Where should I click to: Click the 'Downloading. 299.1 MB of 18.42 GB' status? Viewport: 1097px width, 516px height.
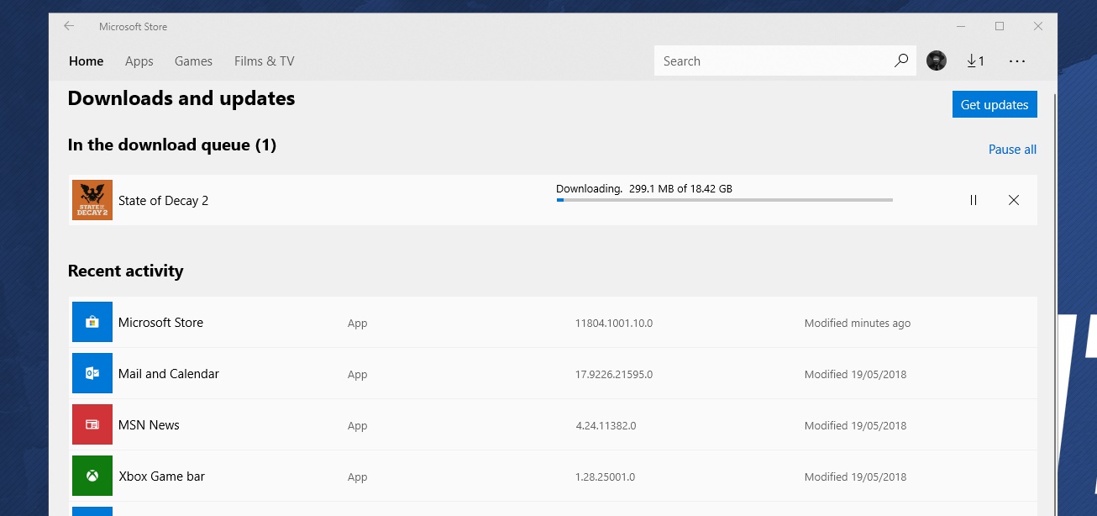[x=644, y=189]
